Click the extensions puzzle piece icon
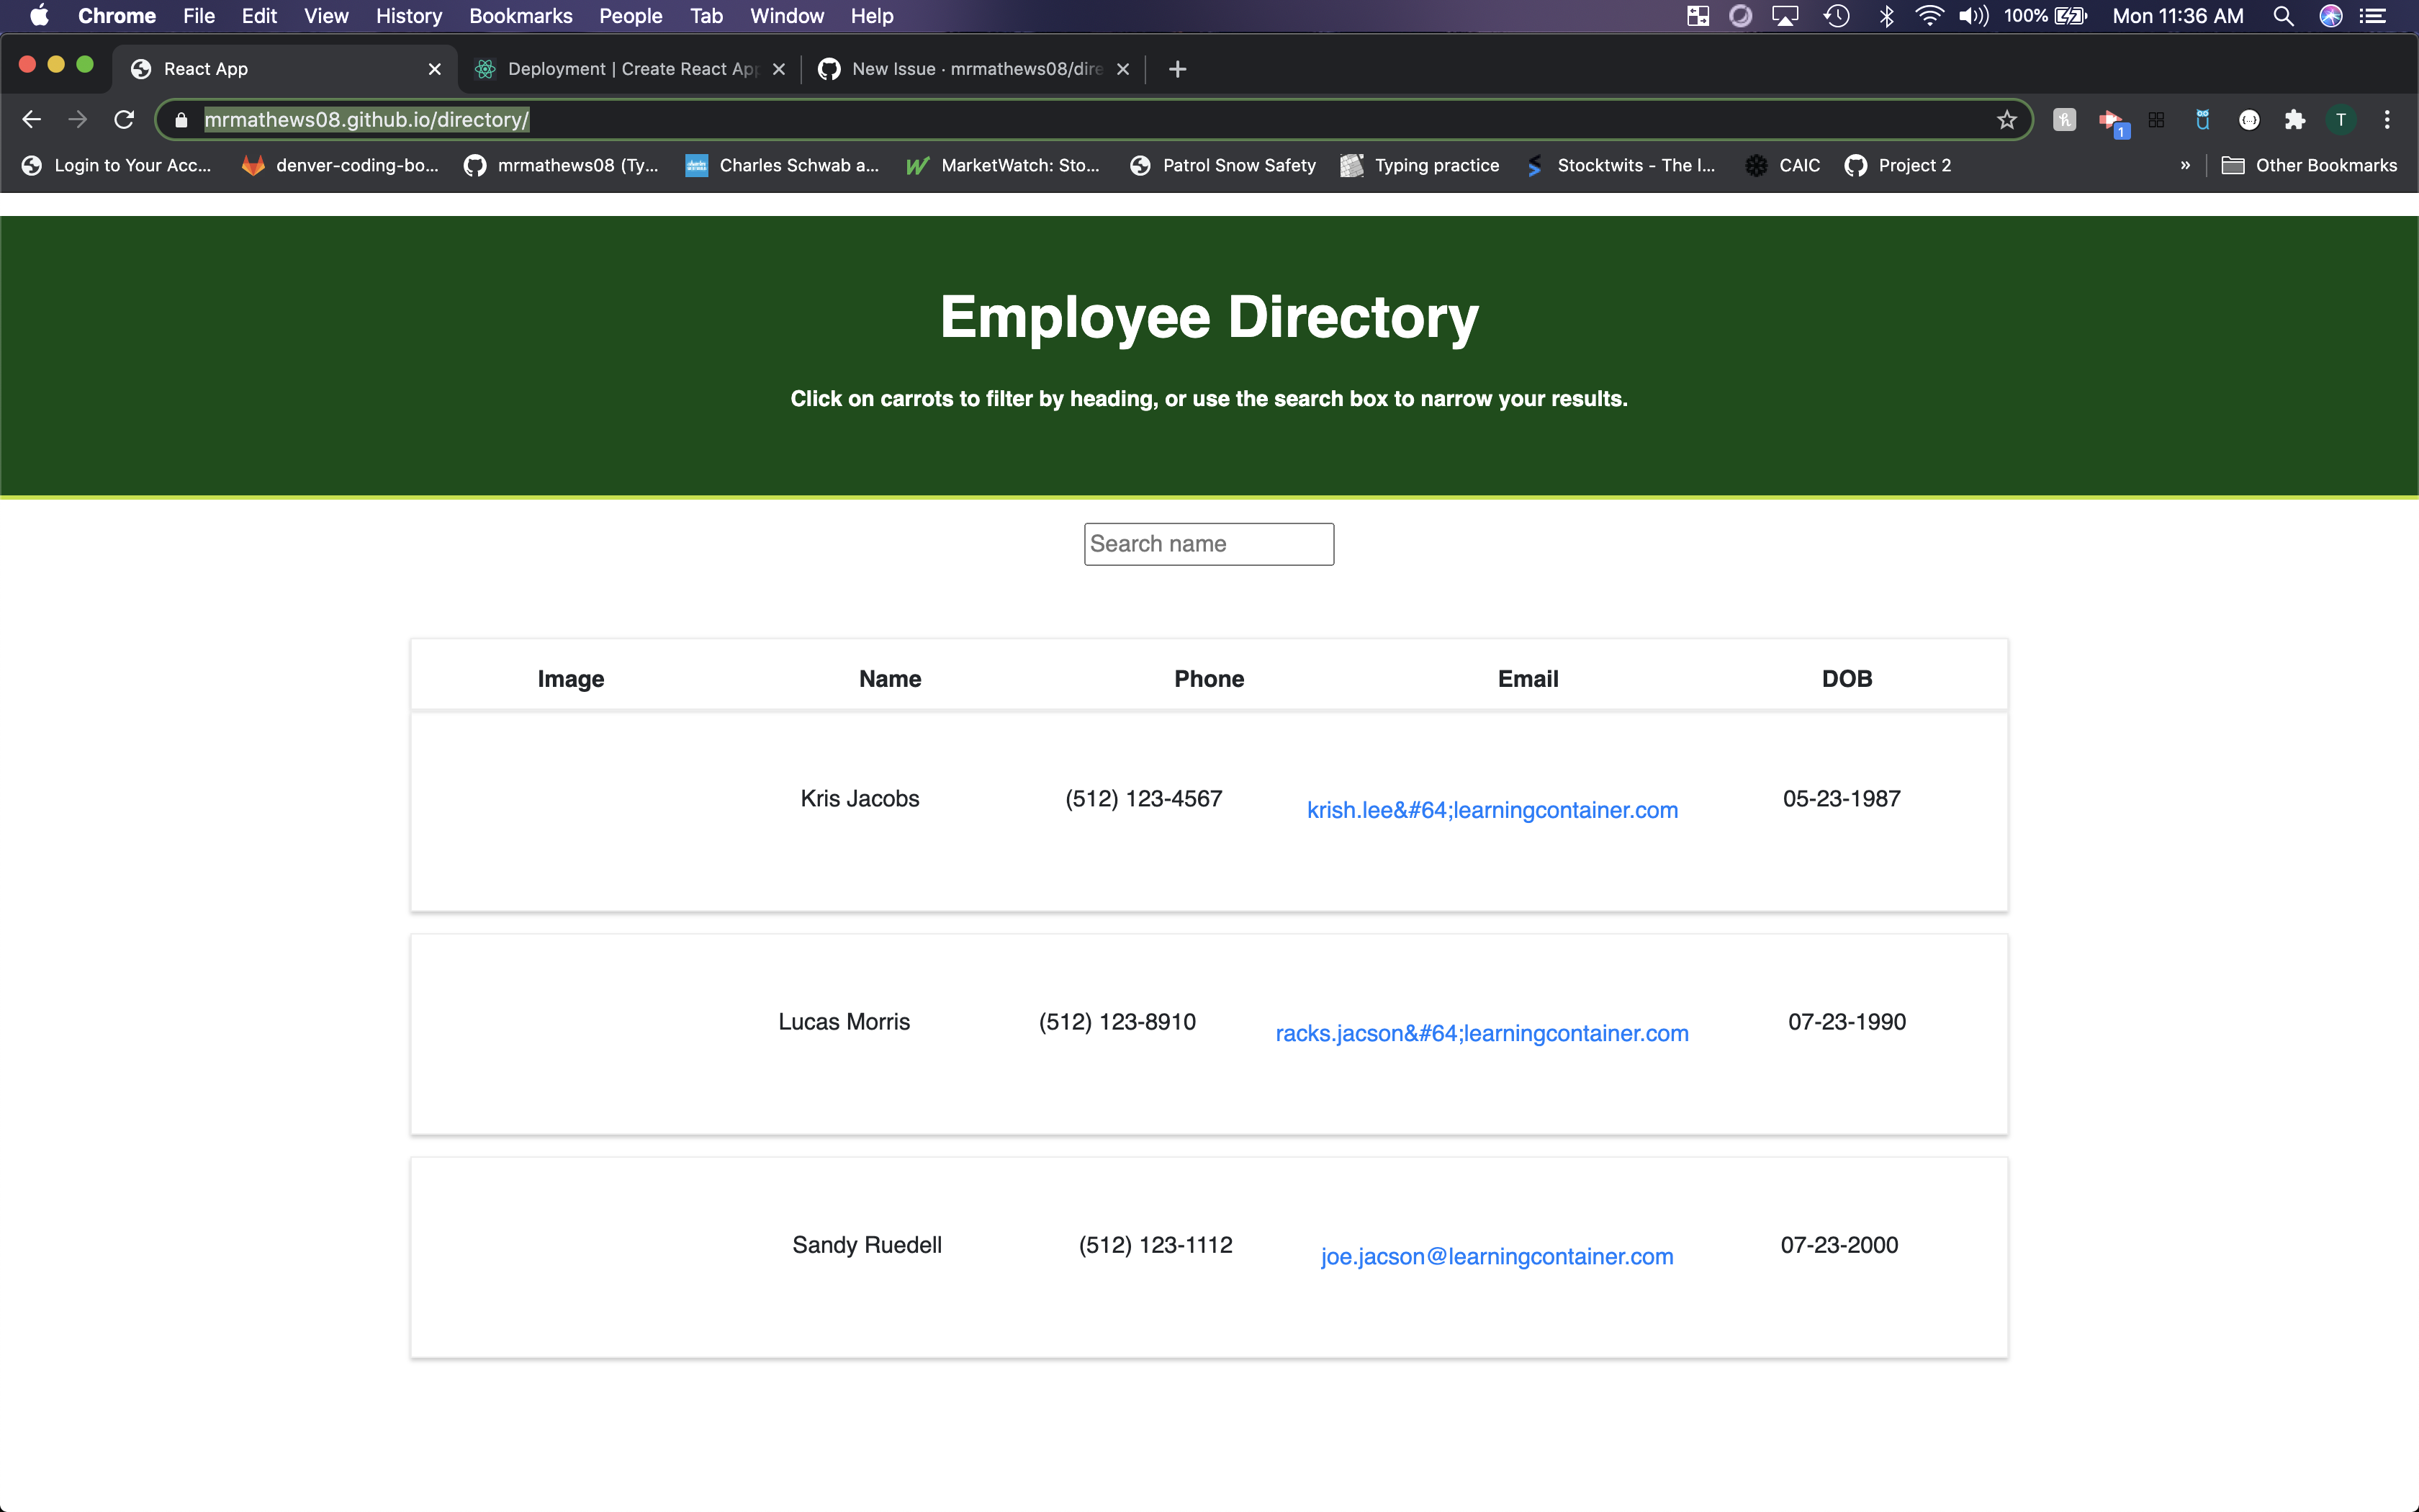 click(2294, 119)
